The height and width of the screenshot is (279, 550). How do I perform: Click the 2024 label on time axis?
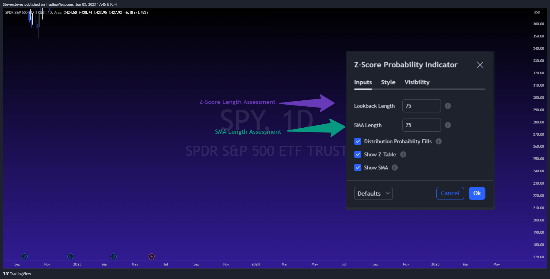tap(256, 264)
